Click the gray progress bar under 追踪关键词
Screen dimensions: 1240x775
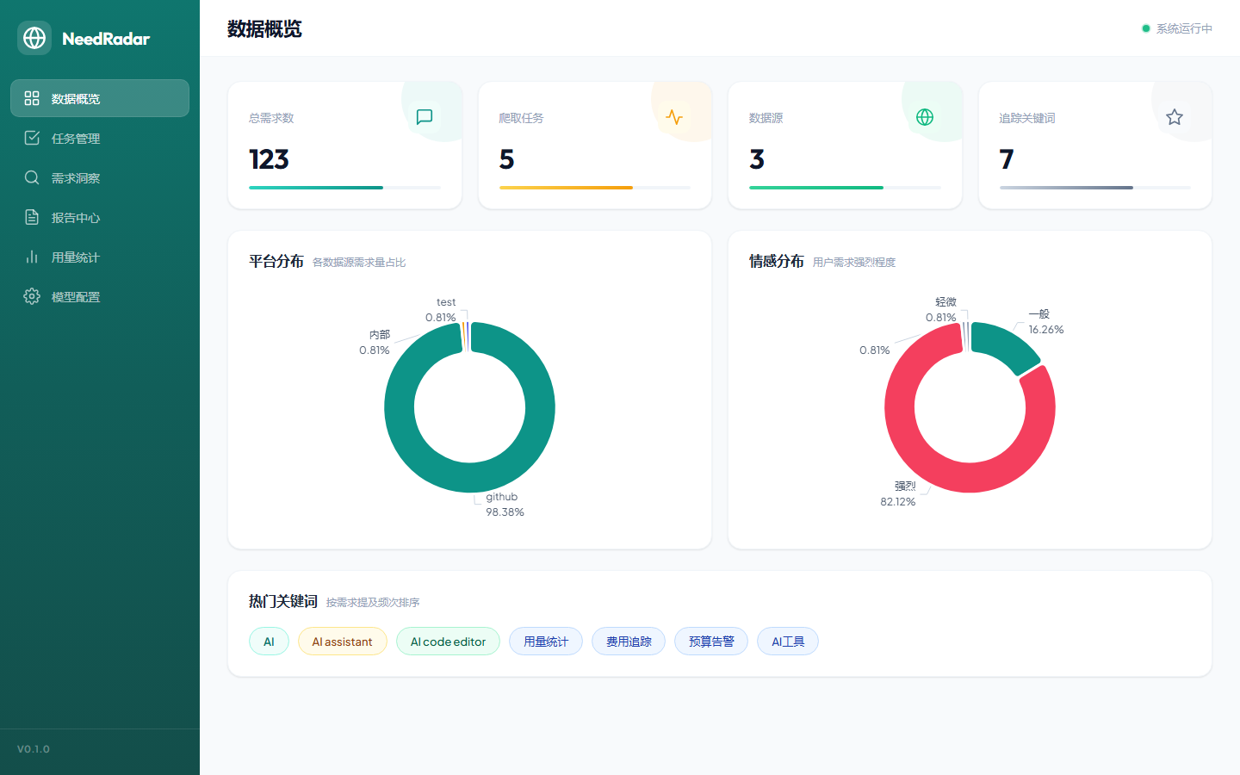coord(1066,188)
